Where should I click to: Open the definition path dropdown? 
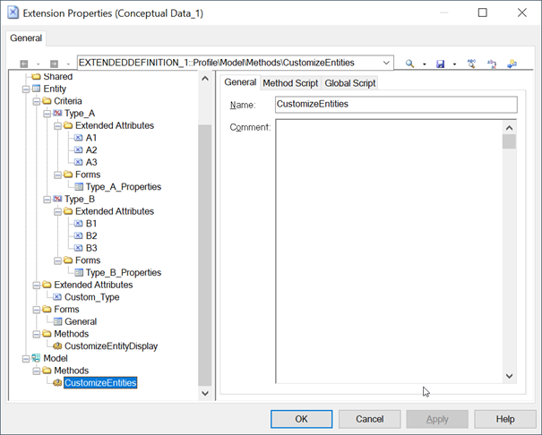385,64
